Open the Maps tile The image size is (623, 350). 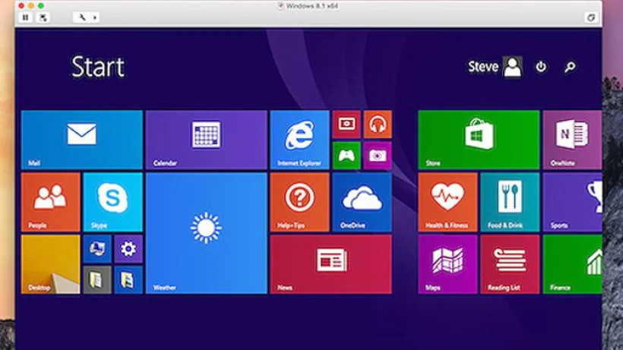click(x=447, y=264)
